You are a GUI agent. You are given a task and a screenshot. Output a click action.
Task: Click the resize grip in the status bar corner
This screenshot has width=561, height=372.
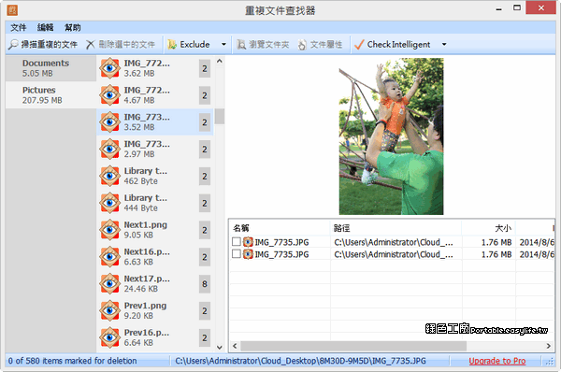coord(550,362)
